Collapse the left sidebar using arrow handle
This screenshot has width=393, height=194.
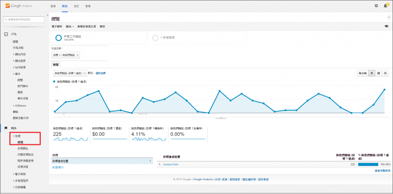48,15
